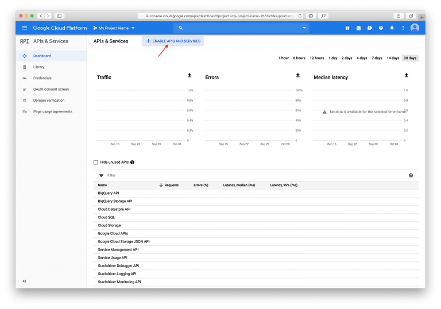Open Google Cloud Storage JSON API row
Screen dimensions: 441x309
pyautogui.click(x=256, y=241)
